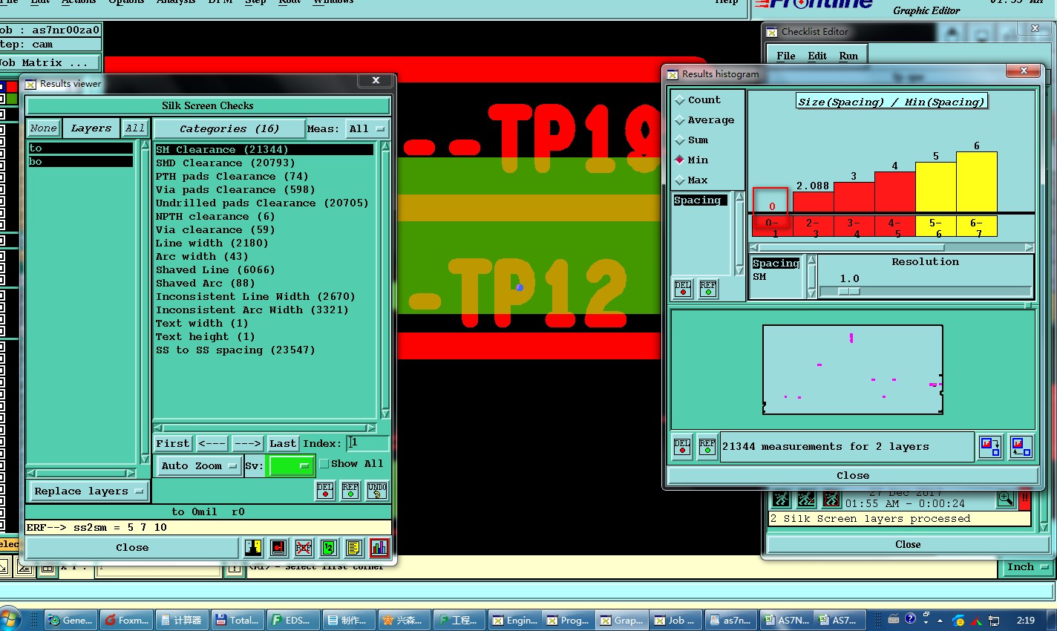
Task: Click the histogram-to-selection icon with down arrow
Action: pos(990,446)
